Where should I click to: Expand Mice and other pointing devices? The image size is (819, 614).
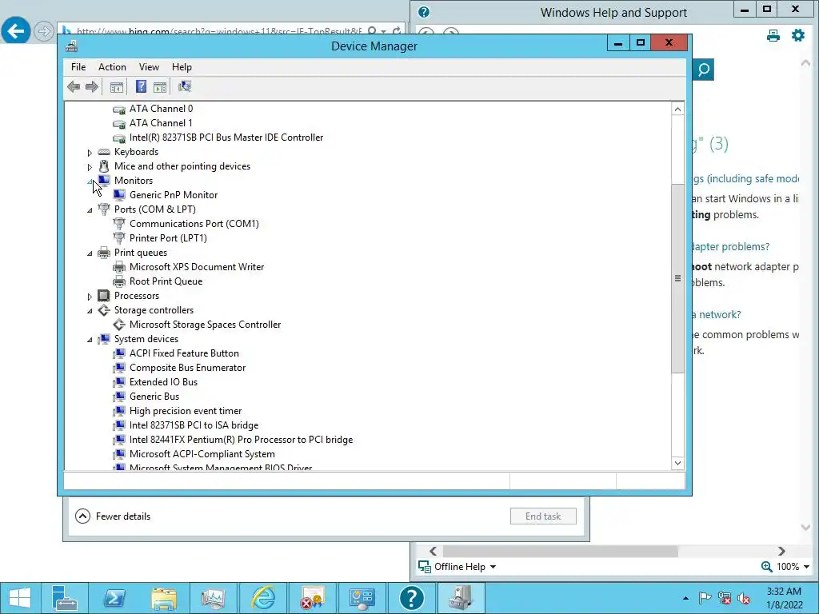[x=90, y=167]
